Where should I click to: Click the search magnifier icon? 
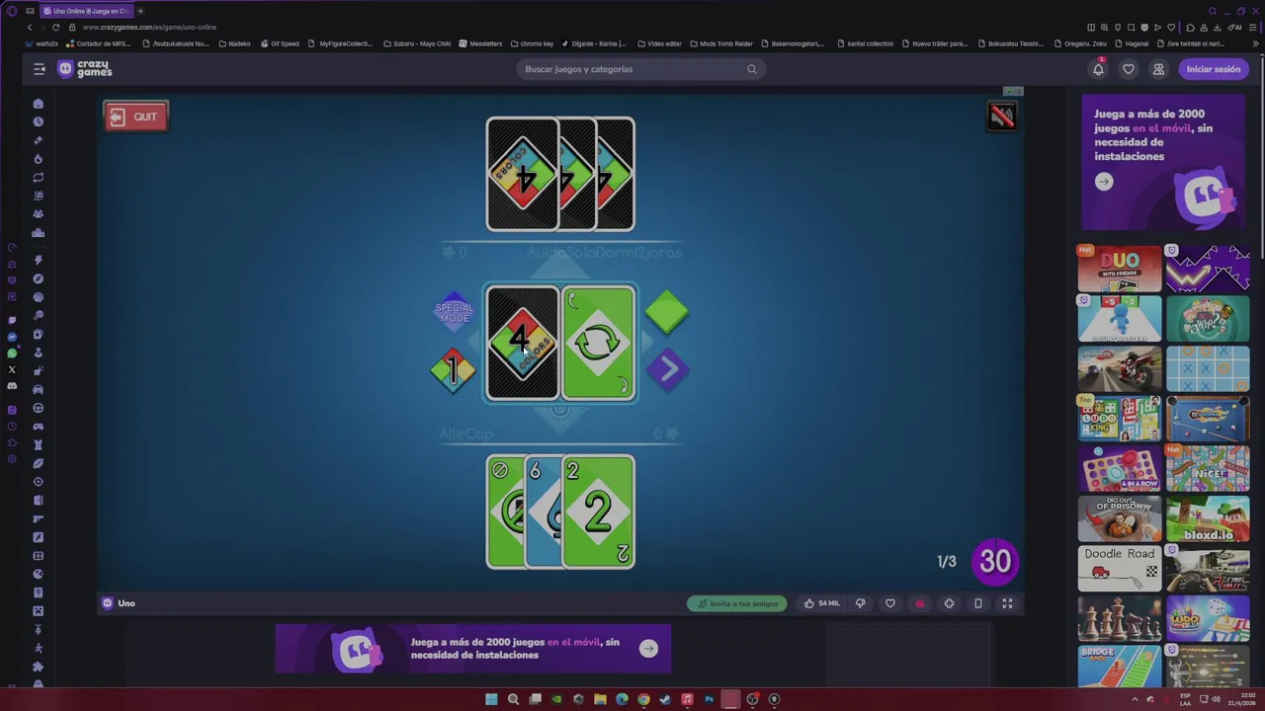(x=751, y=69)
